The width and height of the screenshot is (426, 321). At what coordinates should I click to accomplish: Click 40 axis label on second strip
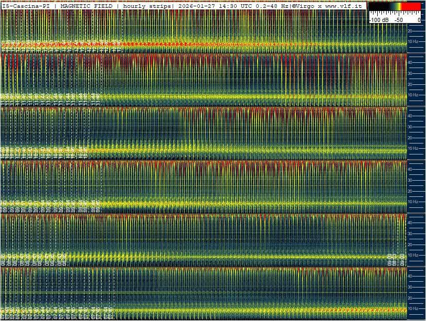(x=410, y=62)
